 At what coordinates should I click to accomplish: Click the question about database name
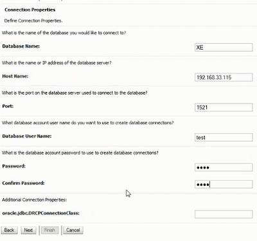[64, 33]
